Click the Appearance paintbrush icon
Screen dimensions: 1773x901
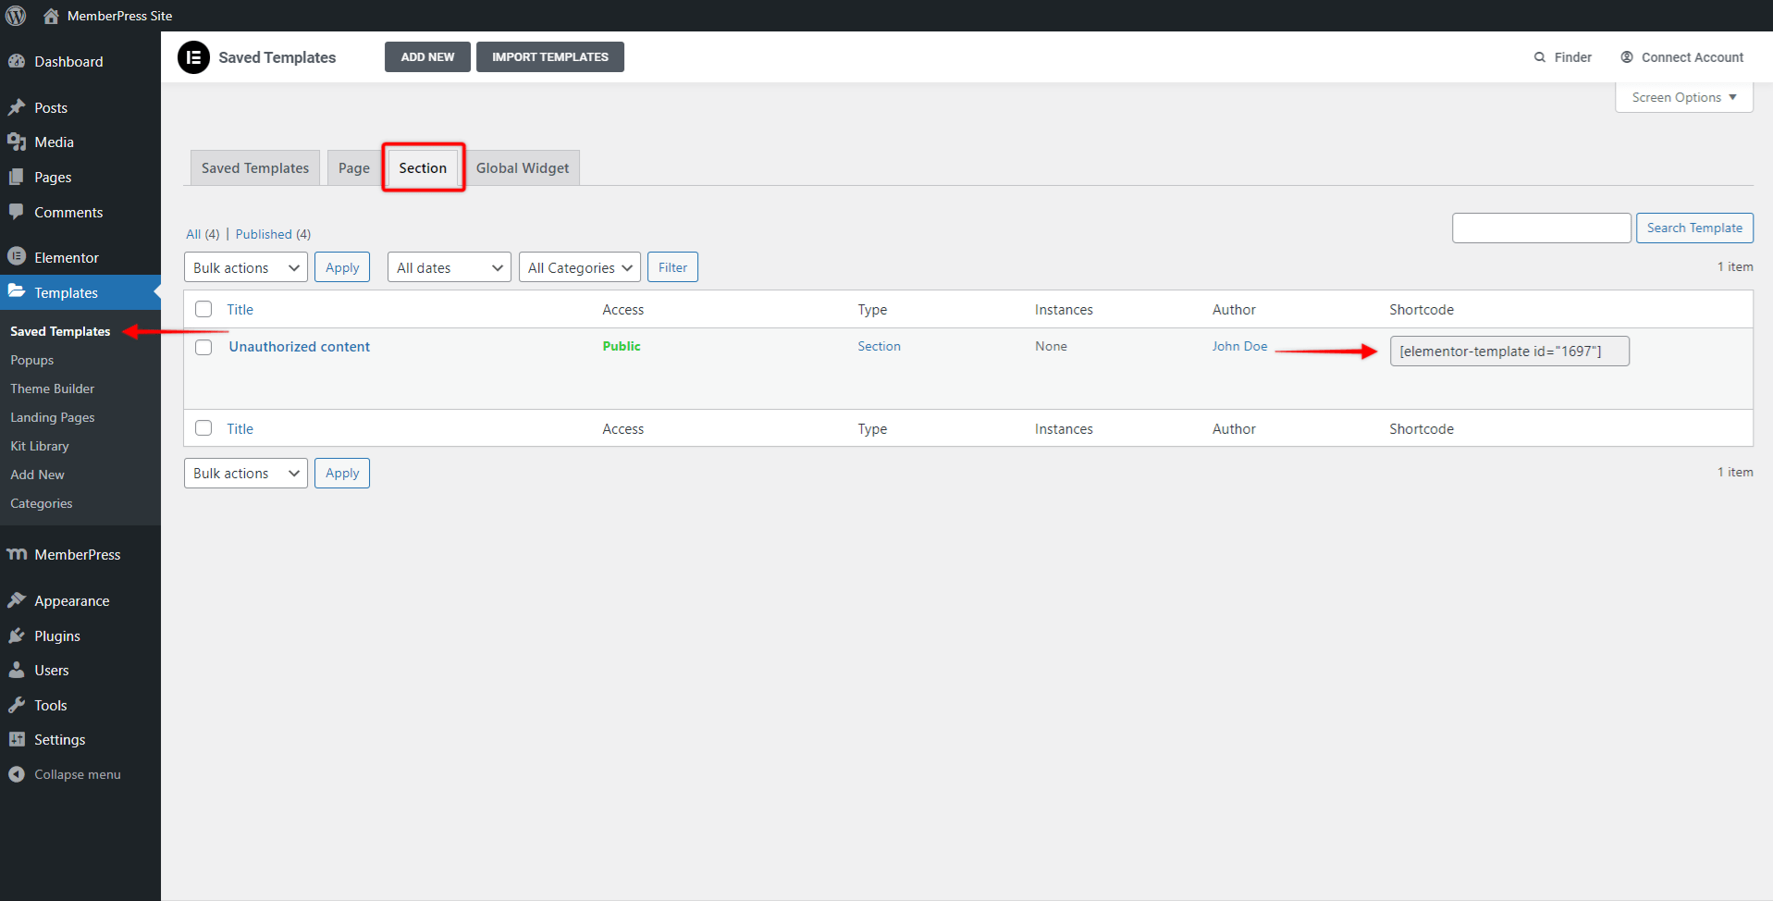(x=17, y=600)
